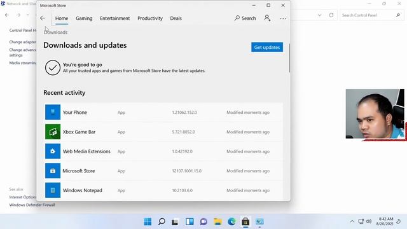Open the Microsoft Store Search
The height and width of the screenshot is (229, 407).
click(245, 18)
